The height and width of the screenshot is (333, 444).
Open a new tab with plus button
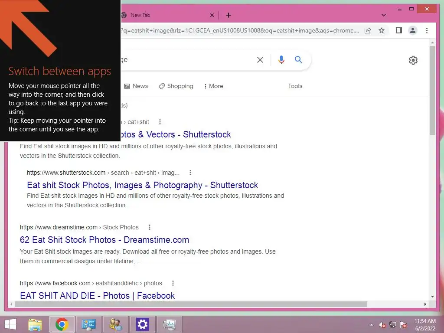click(229, 15)
